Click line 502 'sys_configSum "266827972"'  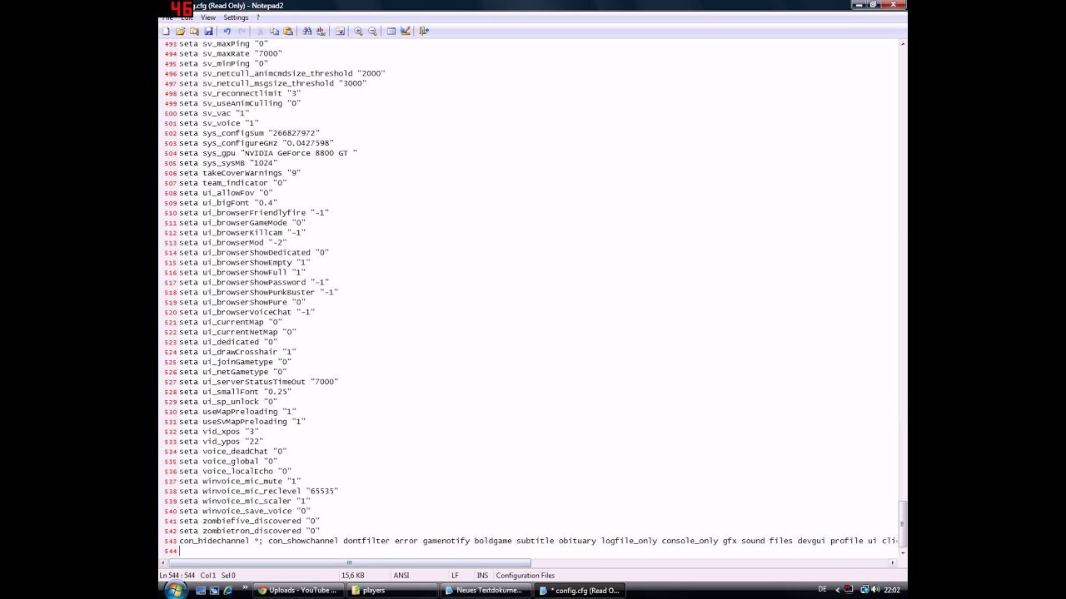coord(249,133)
